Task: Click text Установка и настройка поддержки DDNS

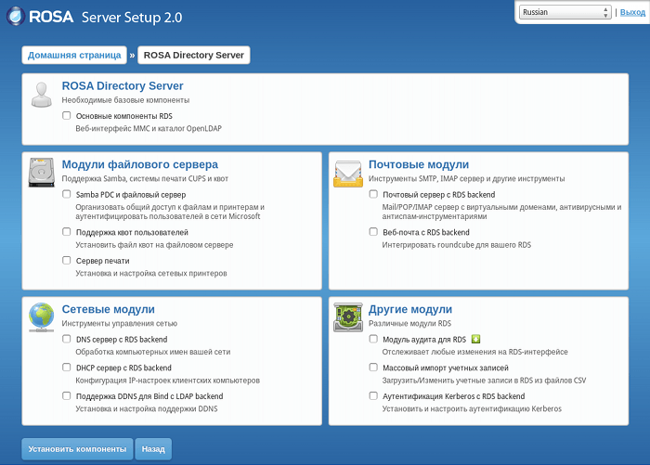Action: 147,408
